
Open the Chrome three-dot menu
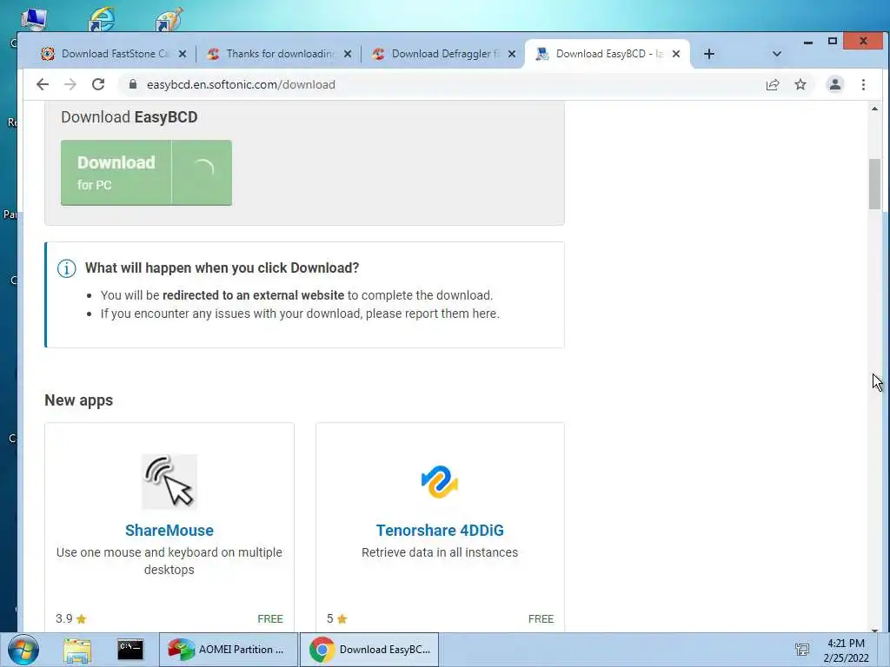(x=863, y=84)
